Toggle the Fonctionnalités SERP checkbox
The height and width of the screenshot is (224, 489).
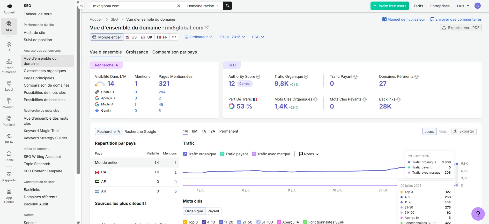(x=305, y=222)
